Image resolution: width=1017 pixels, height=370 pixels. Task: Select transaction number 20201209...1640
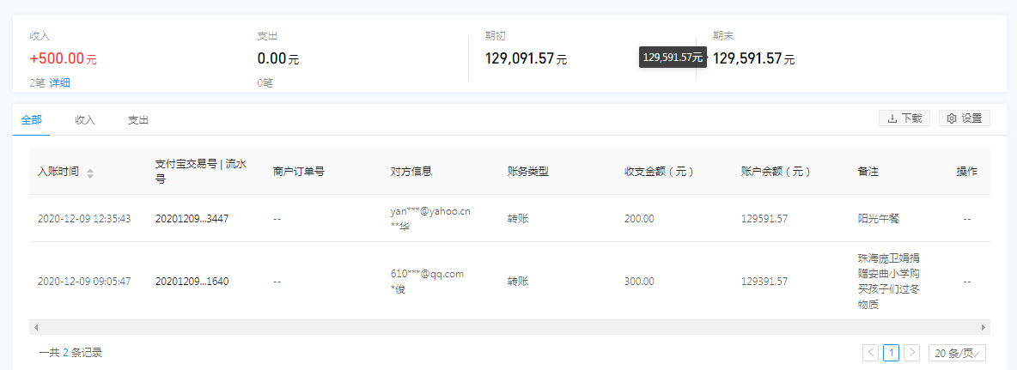click(192, 282)
